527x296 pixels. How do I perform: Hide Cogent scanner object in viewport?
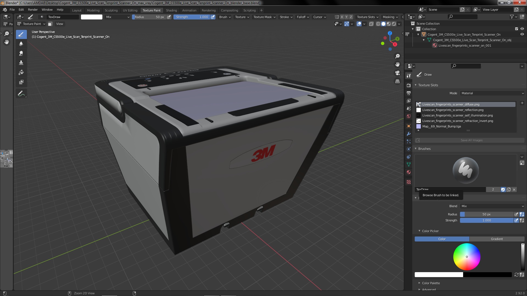pyautogui.click(x=522, y=34)
